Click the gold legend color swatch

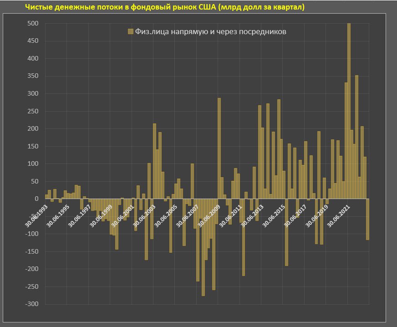pyautogui.click(x=130, y=31)
